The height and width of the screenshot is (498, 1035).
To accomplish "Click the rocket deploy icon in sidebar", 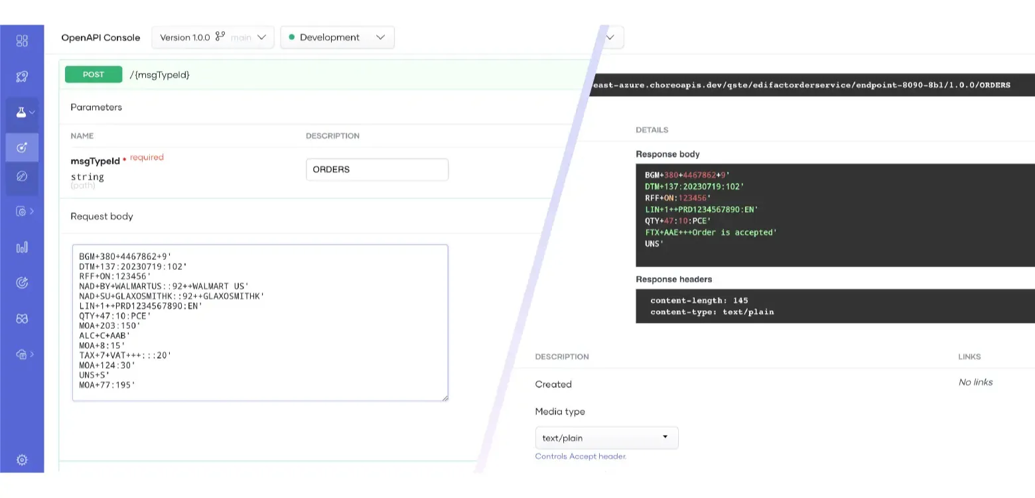I will (22, 77).
